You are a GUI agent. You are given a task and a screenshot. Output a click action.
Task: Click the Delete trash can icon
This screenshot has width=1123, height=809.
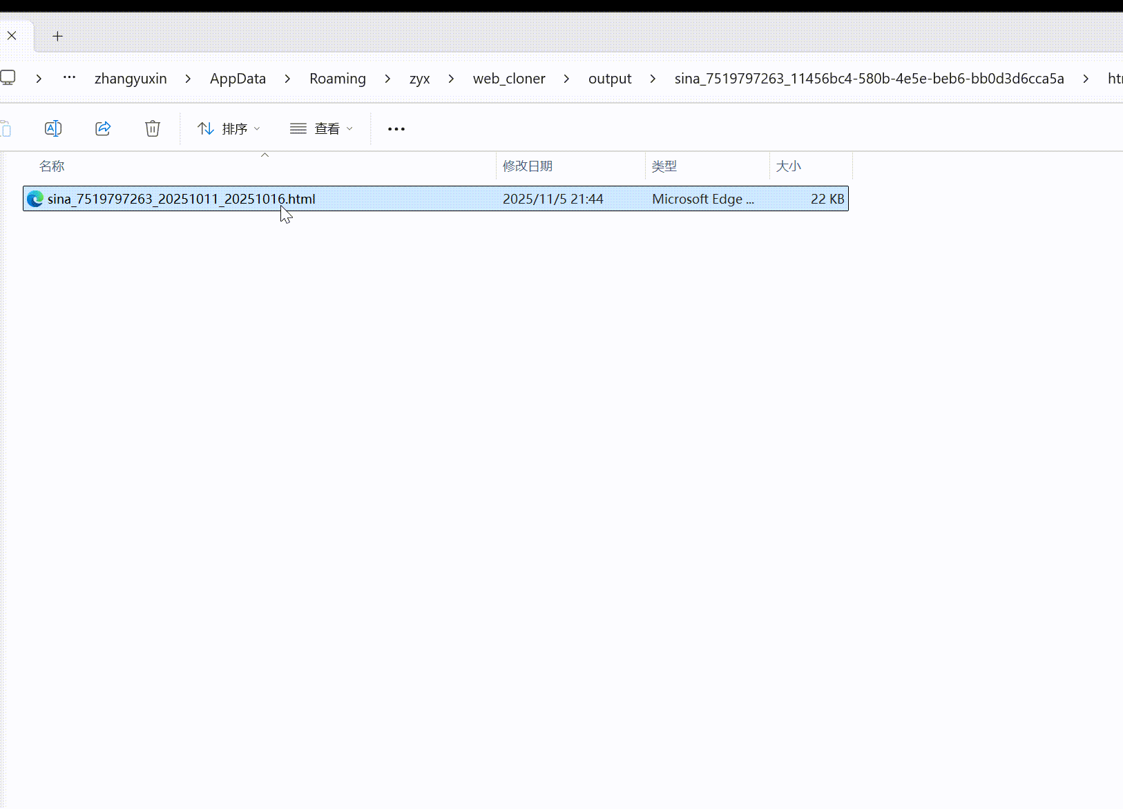[153, 128]
